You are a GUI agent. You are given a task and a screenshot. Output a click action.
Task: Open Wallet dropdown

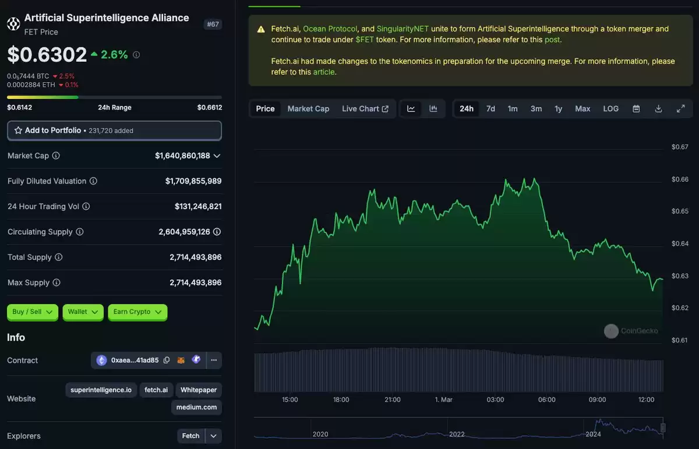(x=83, y=312)
